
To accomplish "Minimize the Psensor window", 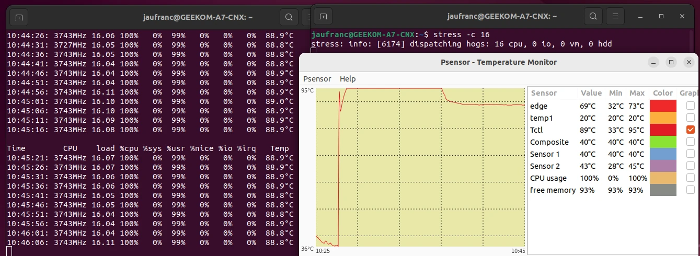I will tap(653, 62).
